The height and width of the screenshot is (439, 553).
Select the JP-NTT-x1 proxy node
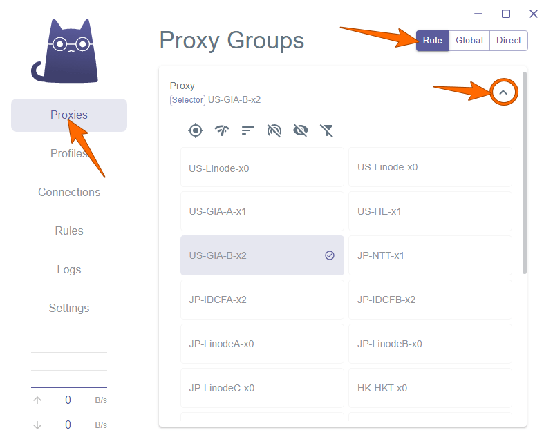(x=429, y=255)
